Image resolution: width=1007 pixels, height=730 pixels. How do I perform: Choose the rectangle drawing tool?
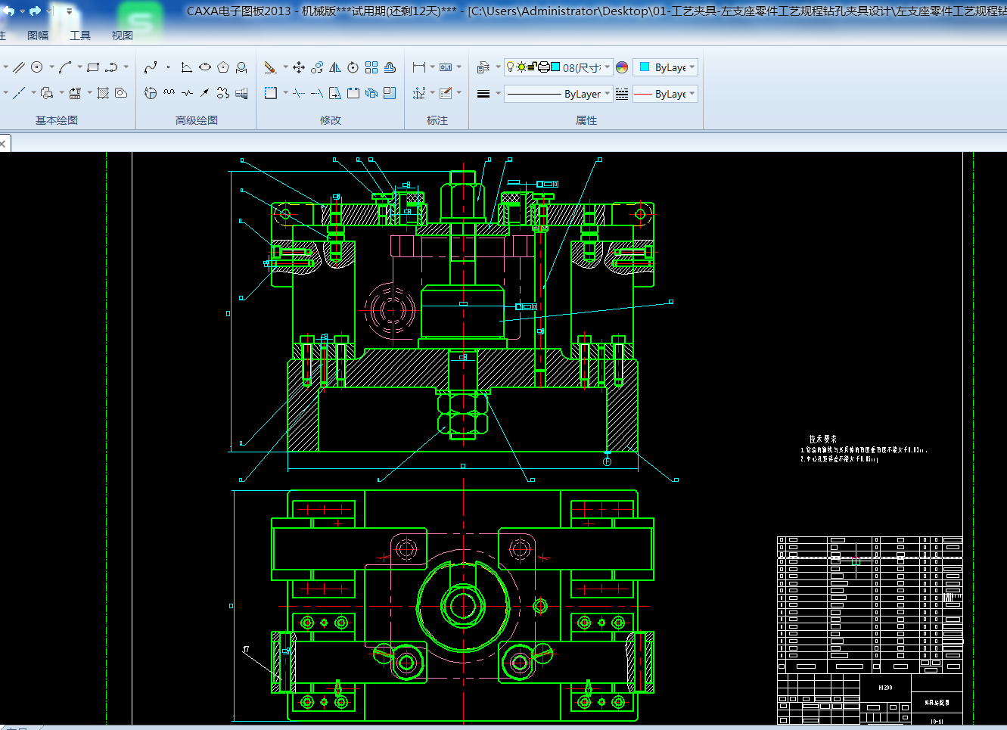93,67
